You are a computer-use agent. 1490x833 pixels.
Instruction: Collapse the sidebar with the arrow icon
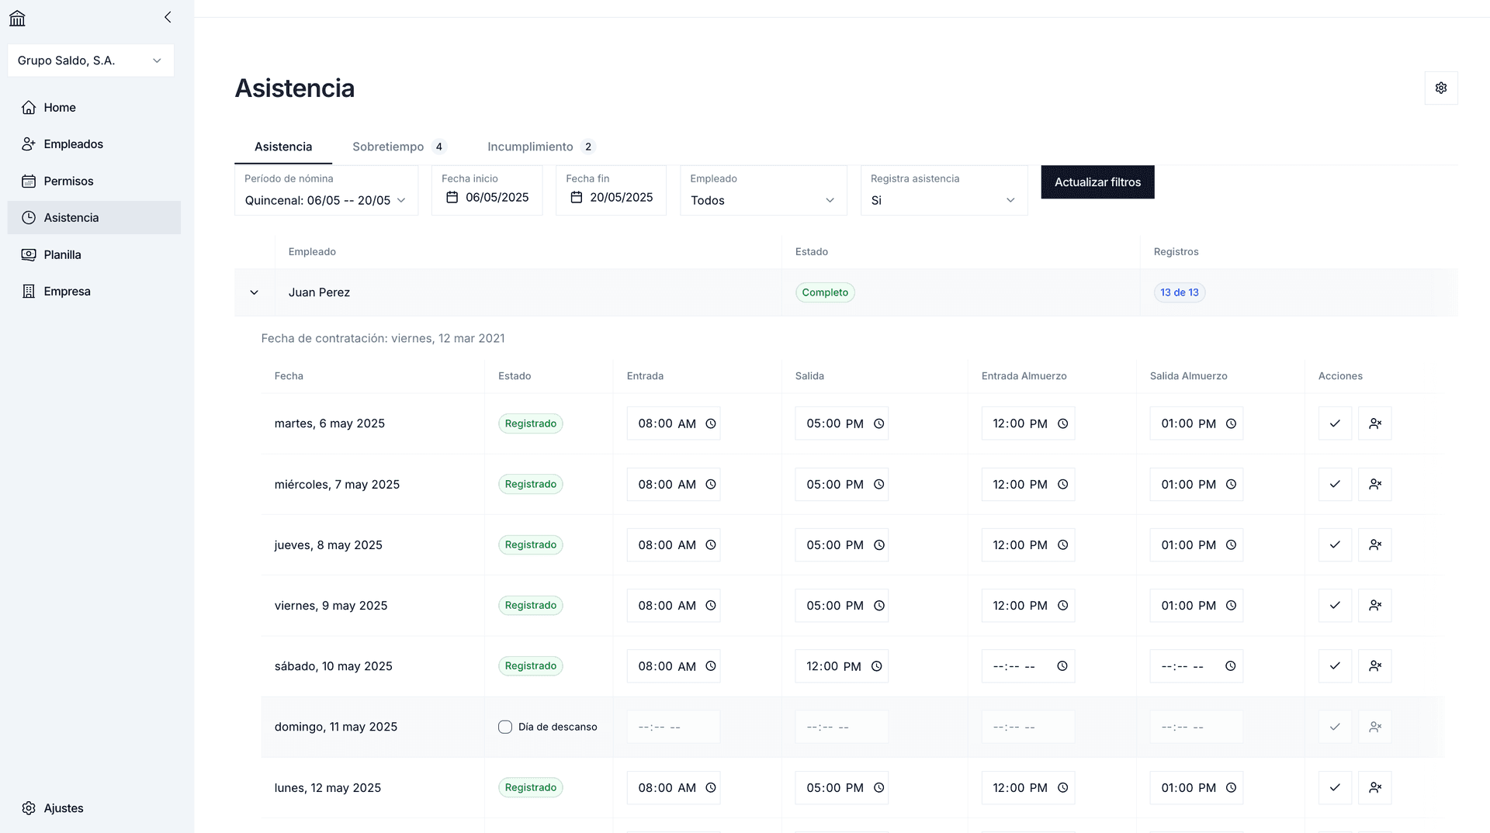[168, 17]
